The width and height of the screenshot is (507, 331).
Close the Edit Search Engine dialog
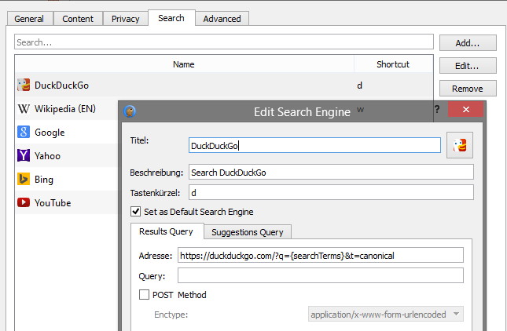[465, 109]
